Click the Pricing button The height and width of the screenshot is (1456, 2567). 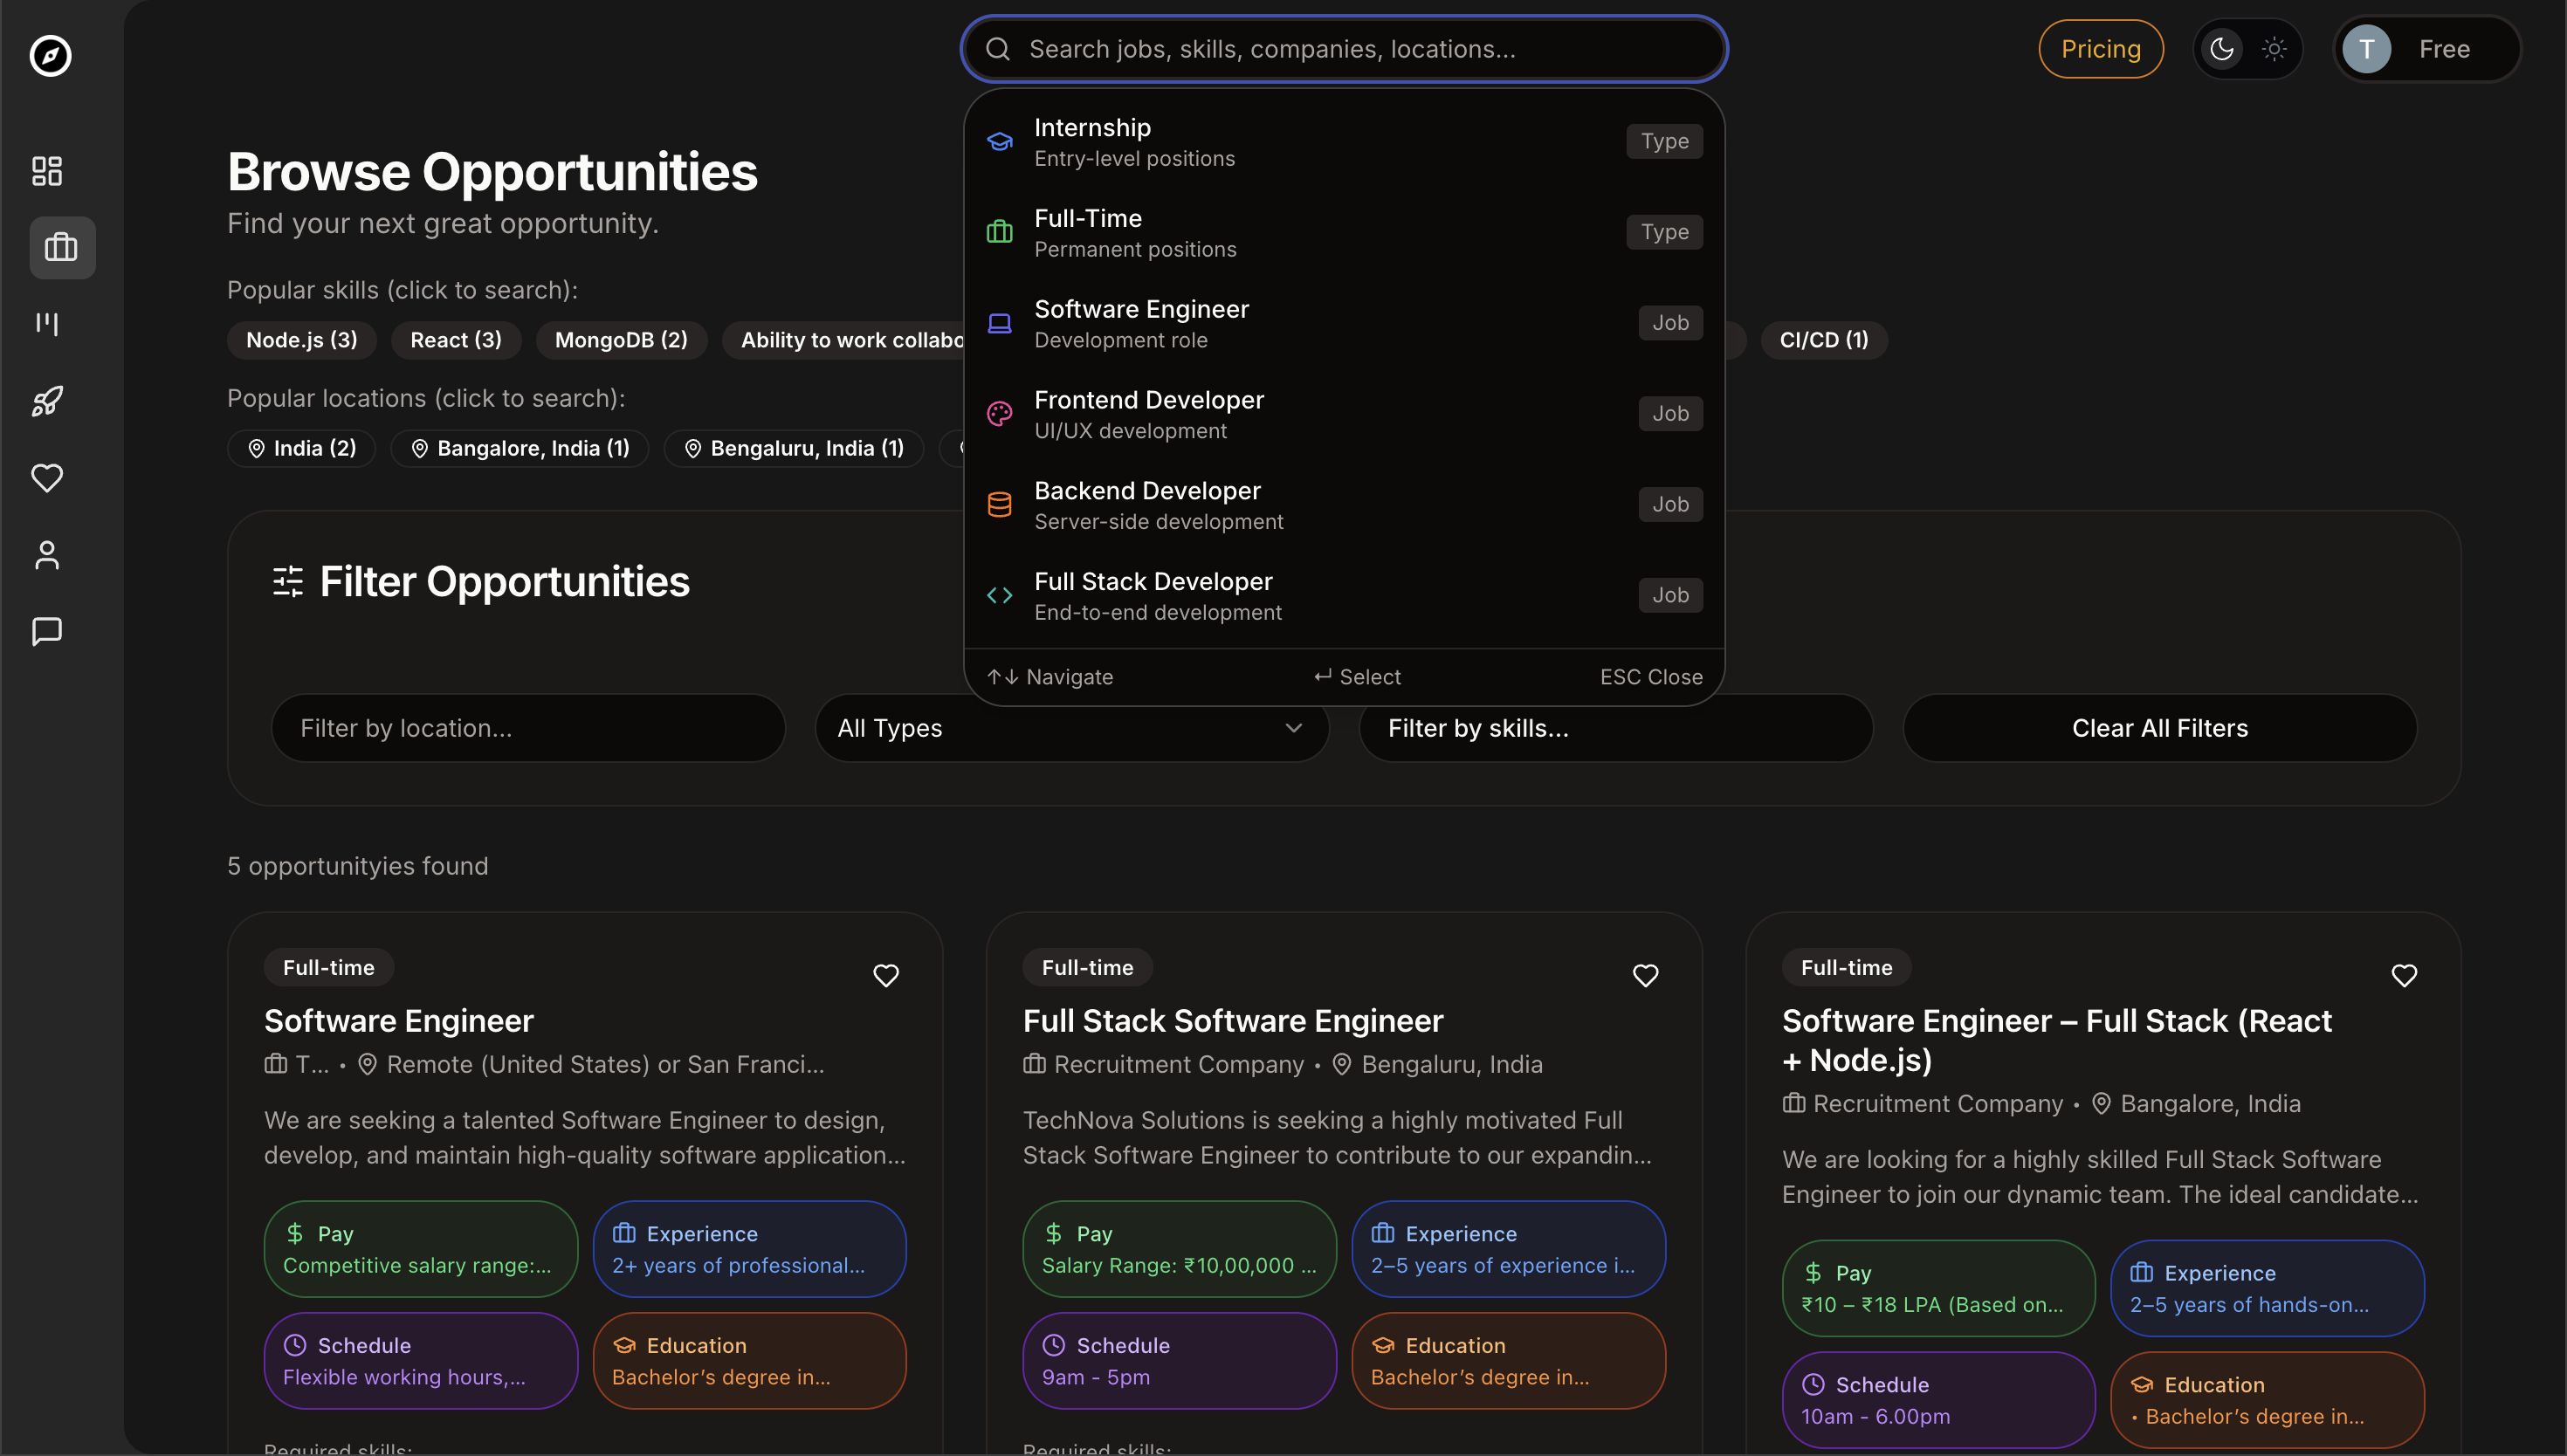(2100, 49)
